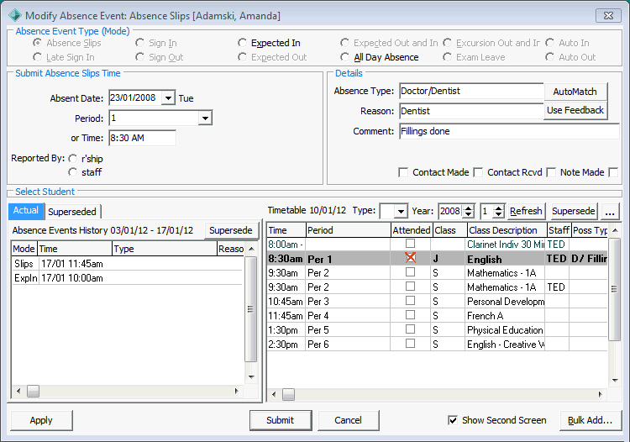Image resolution: width=630 pixels, height=442 pixels.
Task: Click the Refresh timetable button
Action: click(526, 212)
